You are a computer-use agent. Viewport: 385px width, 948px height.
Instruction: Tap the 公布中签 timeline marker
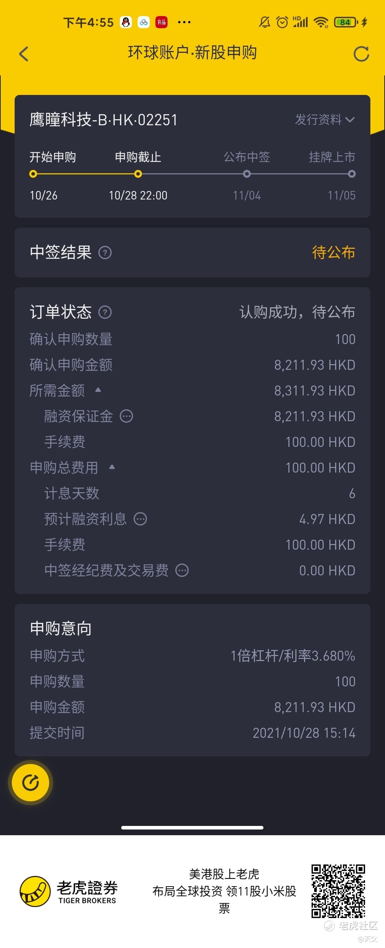point(247,174)
